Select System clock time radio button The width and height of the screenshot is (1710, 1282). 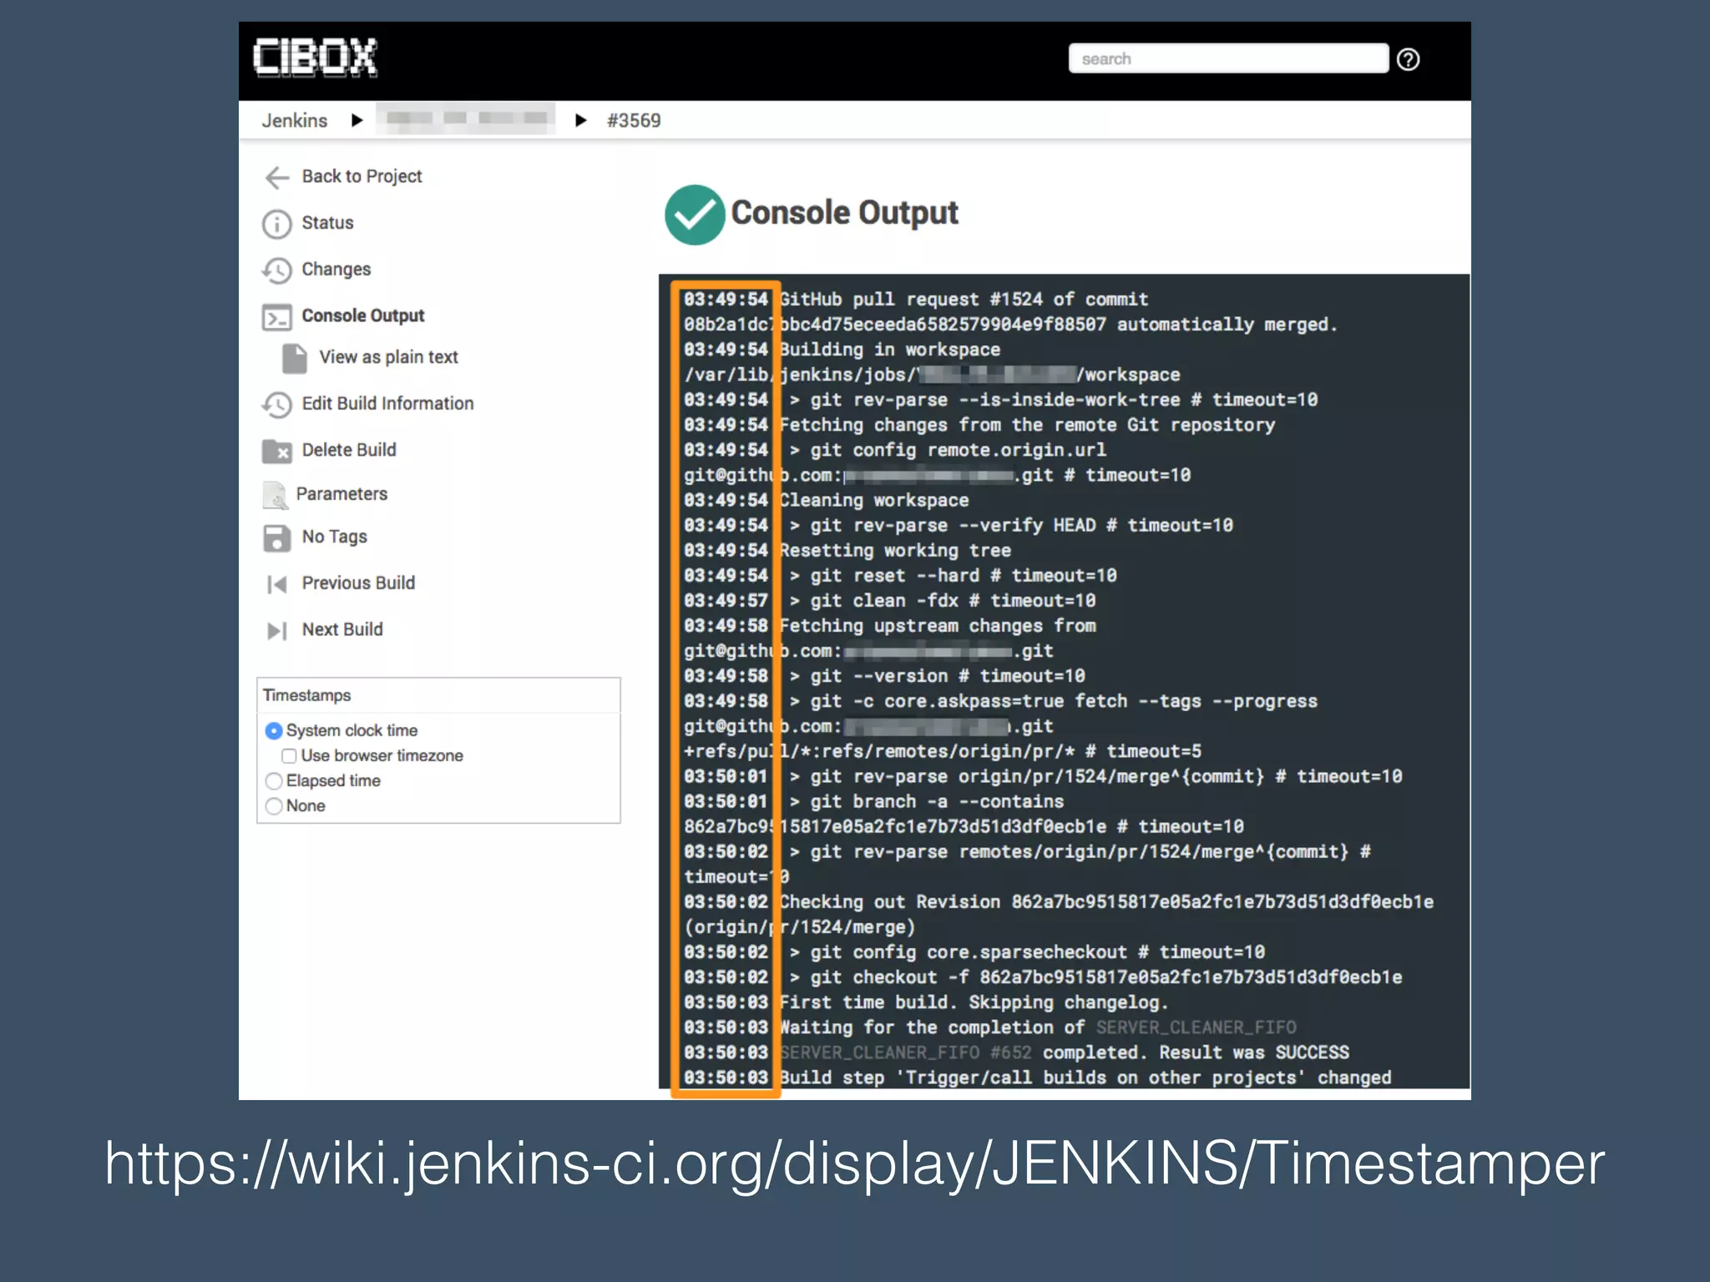click(273, 731)
